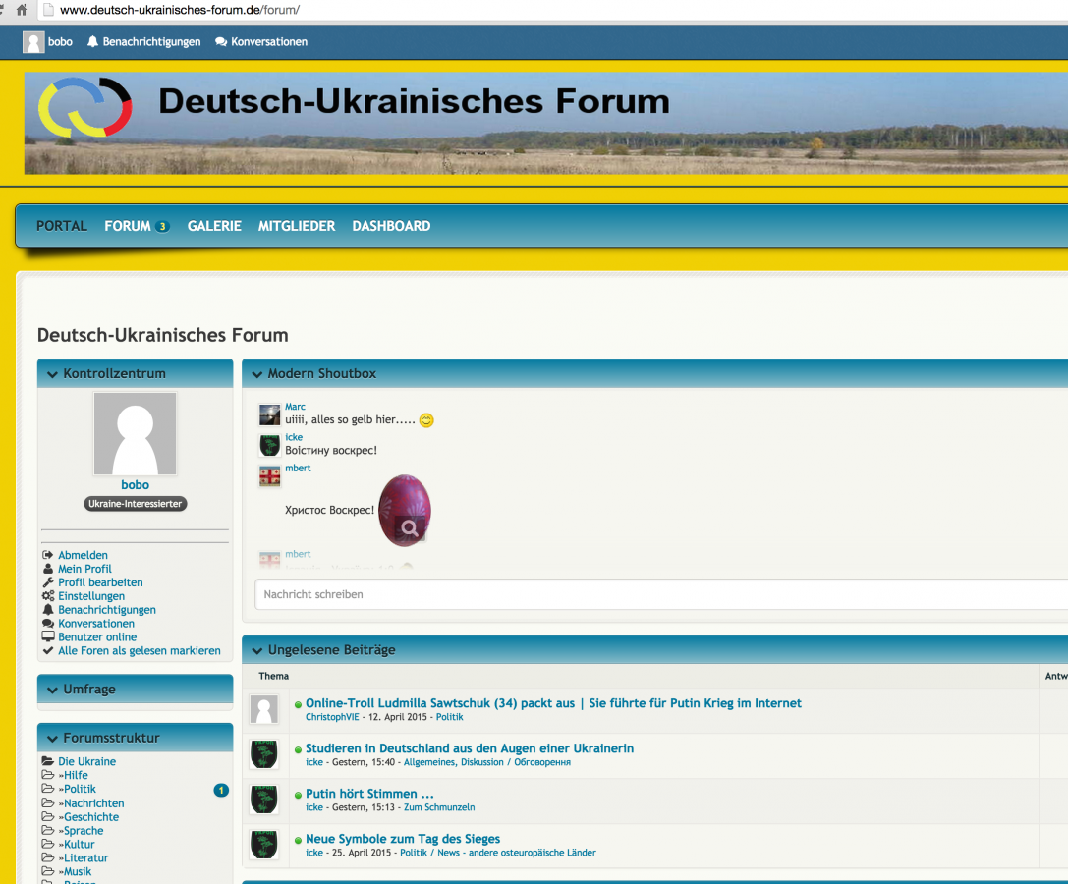This screenshot has width=1068, height=884.
Task: Expand the Umfrage panel
Action: point(52,690)
